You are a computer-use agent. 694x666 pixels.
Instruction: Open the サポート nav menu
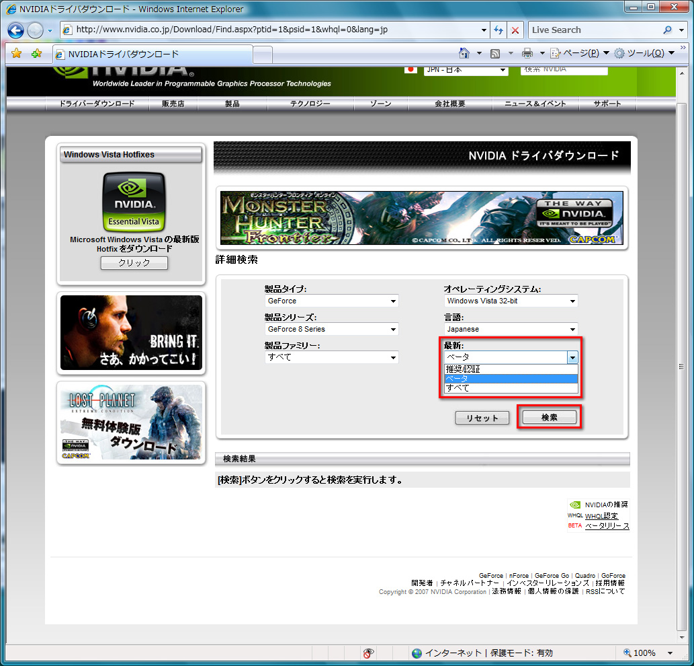(607, 104)
